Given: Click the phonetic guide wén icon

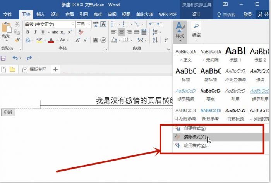Looking at the screenshot, I should coord(96,24).
